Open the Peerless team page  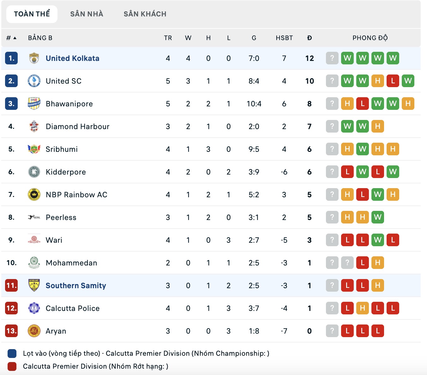61,217
